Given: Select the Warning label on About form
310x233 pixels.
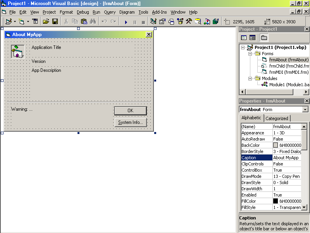Looking at the screenshot, I should click(22, 109).
